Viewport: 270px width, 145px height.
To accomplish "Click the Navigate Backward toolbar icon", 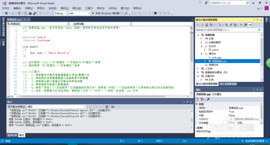I will (6, 13).
